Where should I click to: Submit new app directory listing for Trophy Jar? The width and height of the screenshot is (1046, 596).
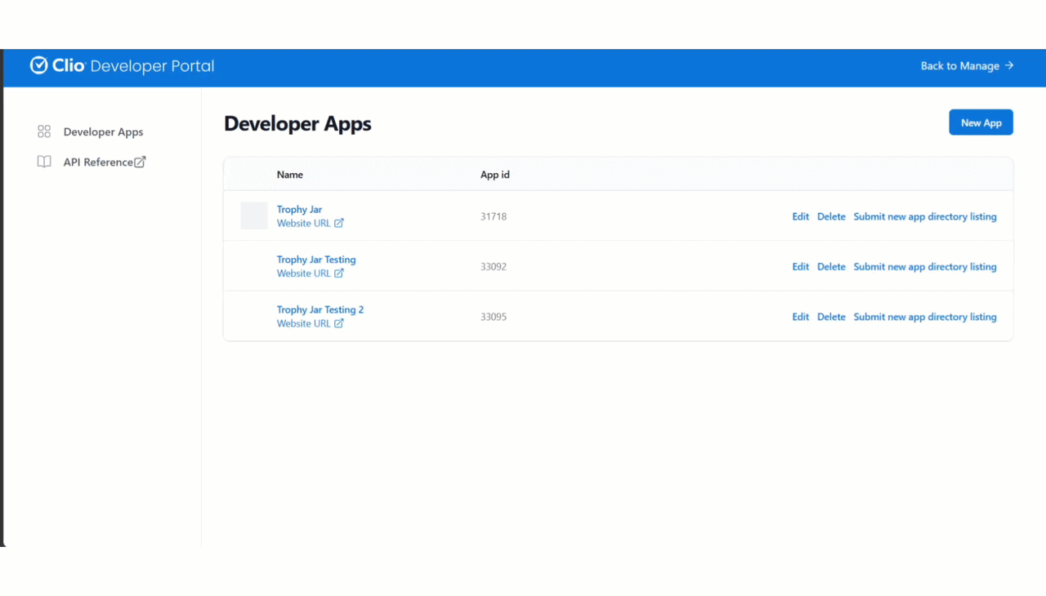point(925,216)
